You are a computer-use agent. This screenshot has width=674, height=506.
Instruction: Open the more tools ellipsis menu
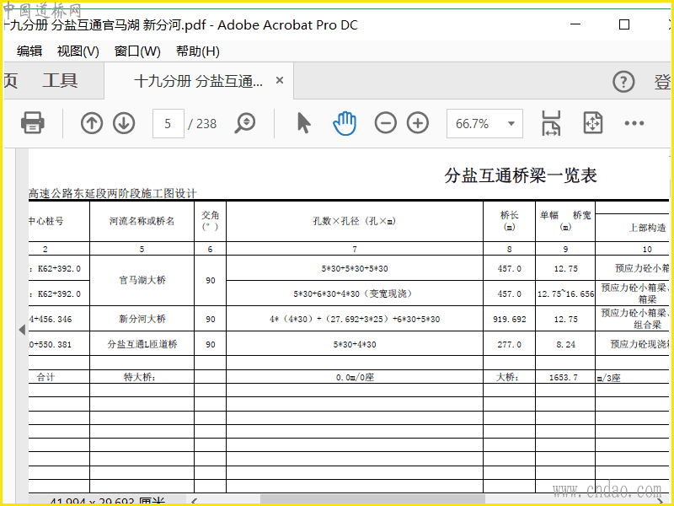click(634, 123)
